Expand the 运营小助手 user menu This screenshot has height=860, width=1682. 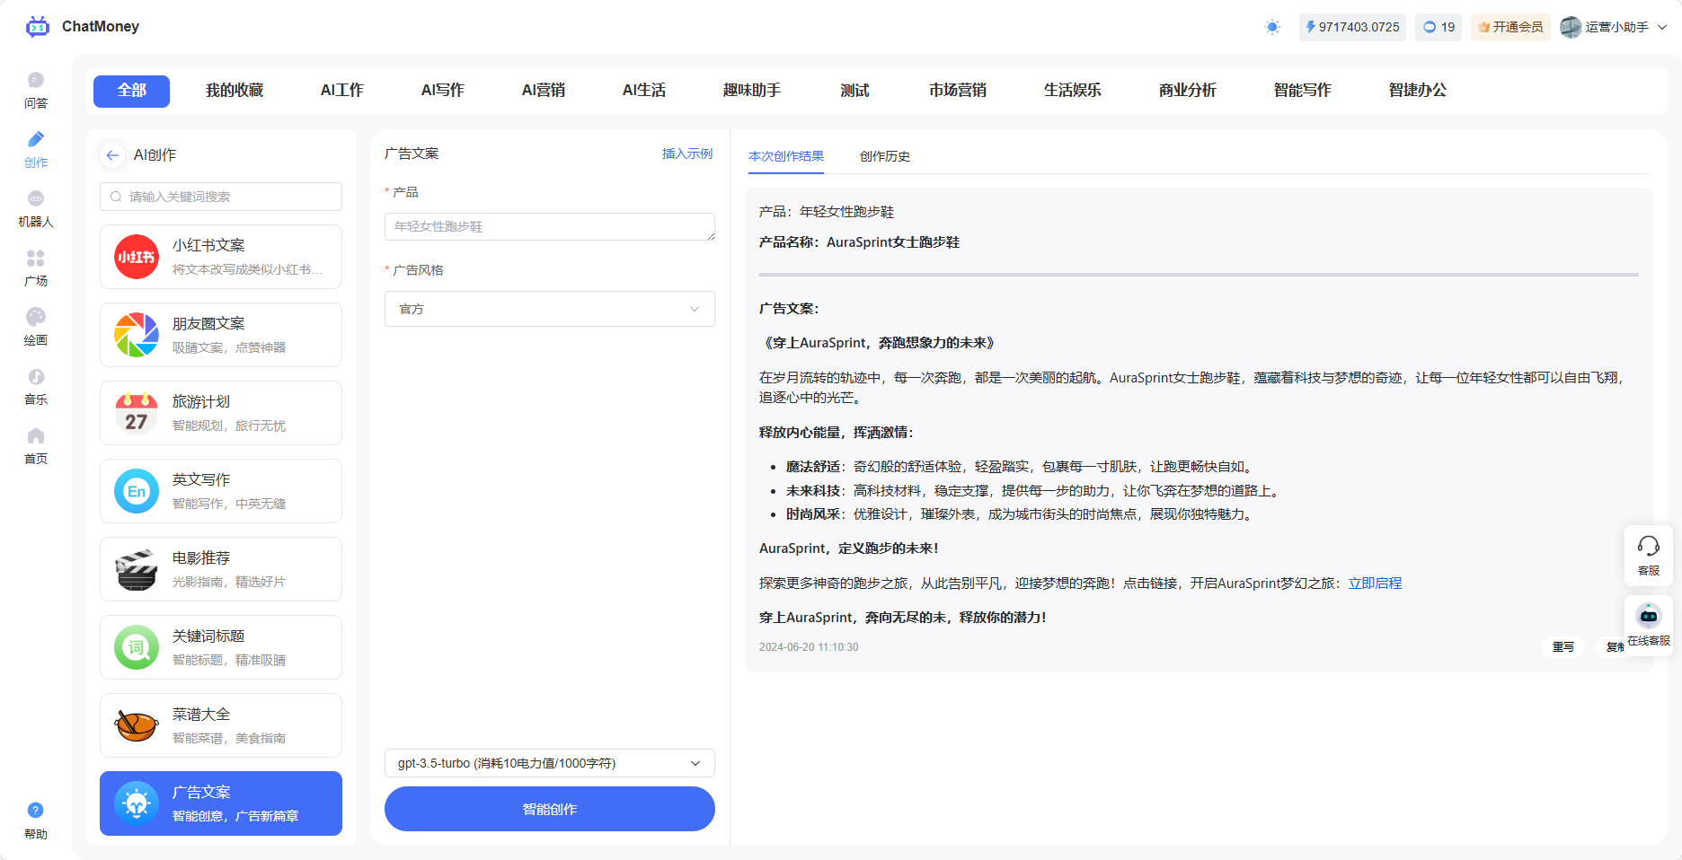point(1614,27)
